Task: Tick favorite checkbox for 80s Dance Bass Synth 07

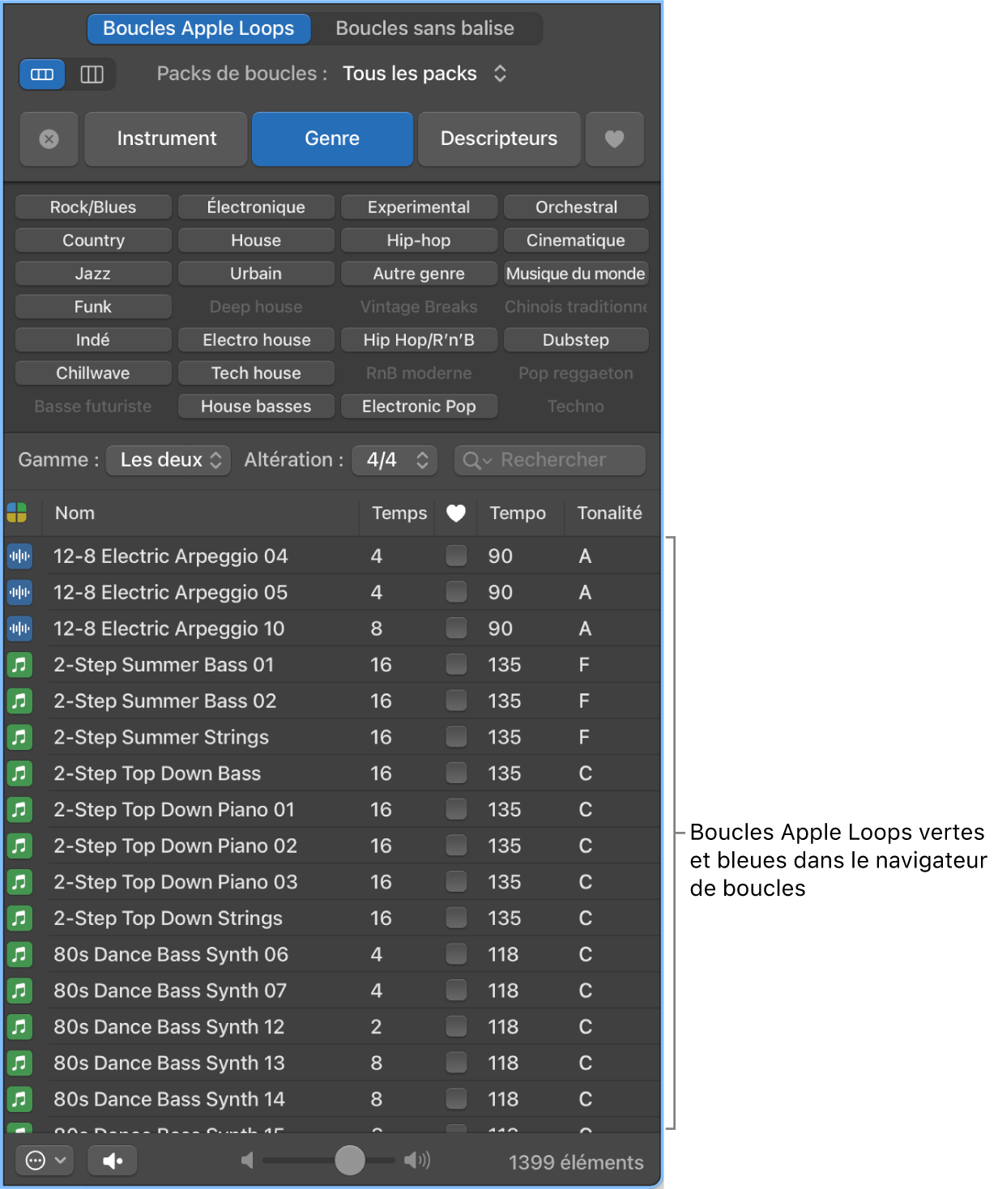Action: click(456, 991)
